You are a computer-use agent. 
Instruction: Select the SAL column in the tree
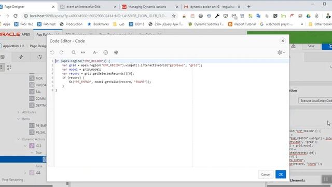point(38,92)
